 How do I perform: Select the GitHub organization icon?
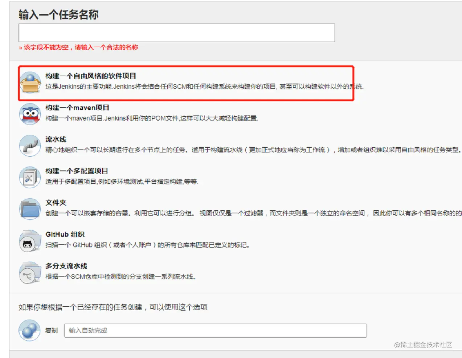pos(30,241)
